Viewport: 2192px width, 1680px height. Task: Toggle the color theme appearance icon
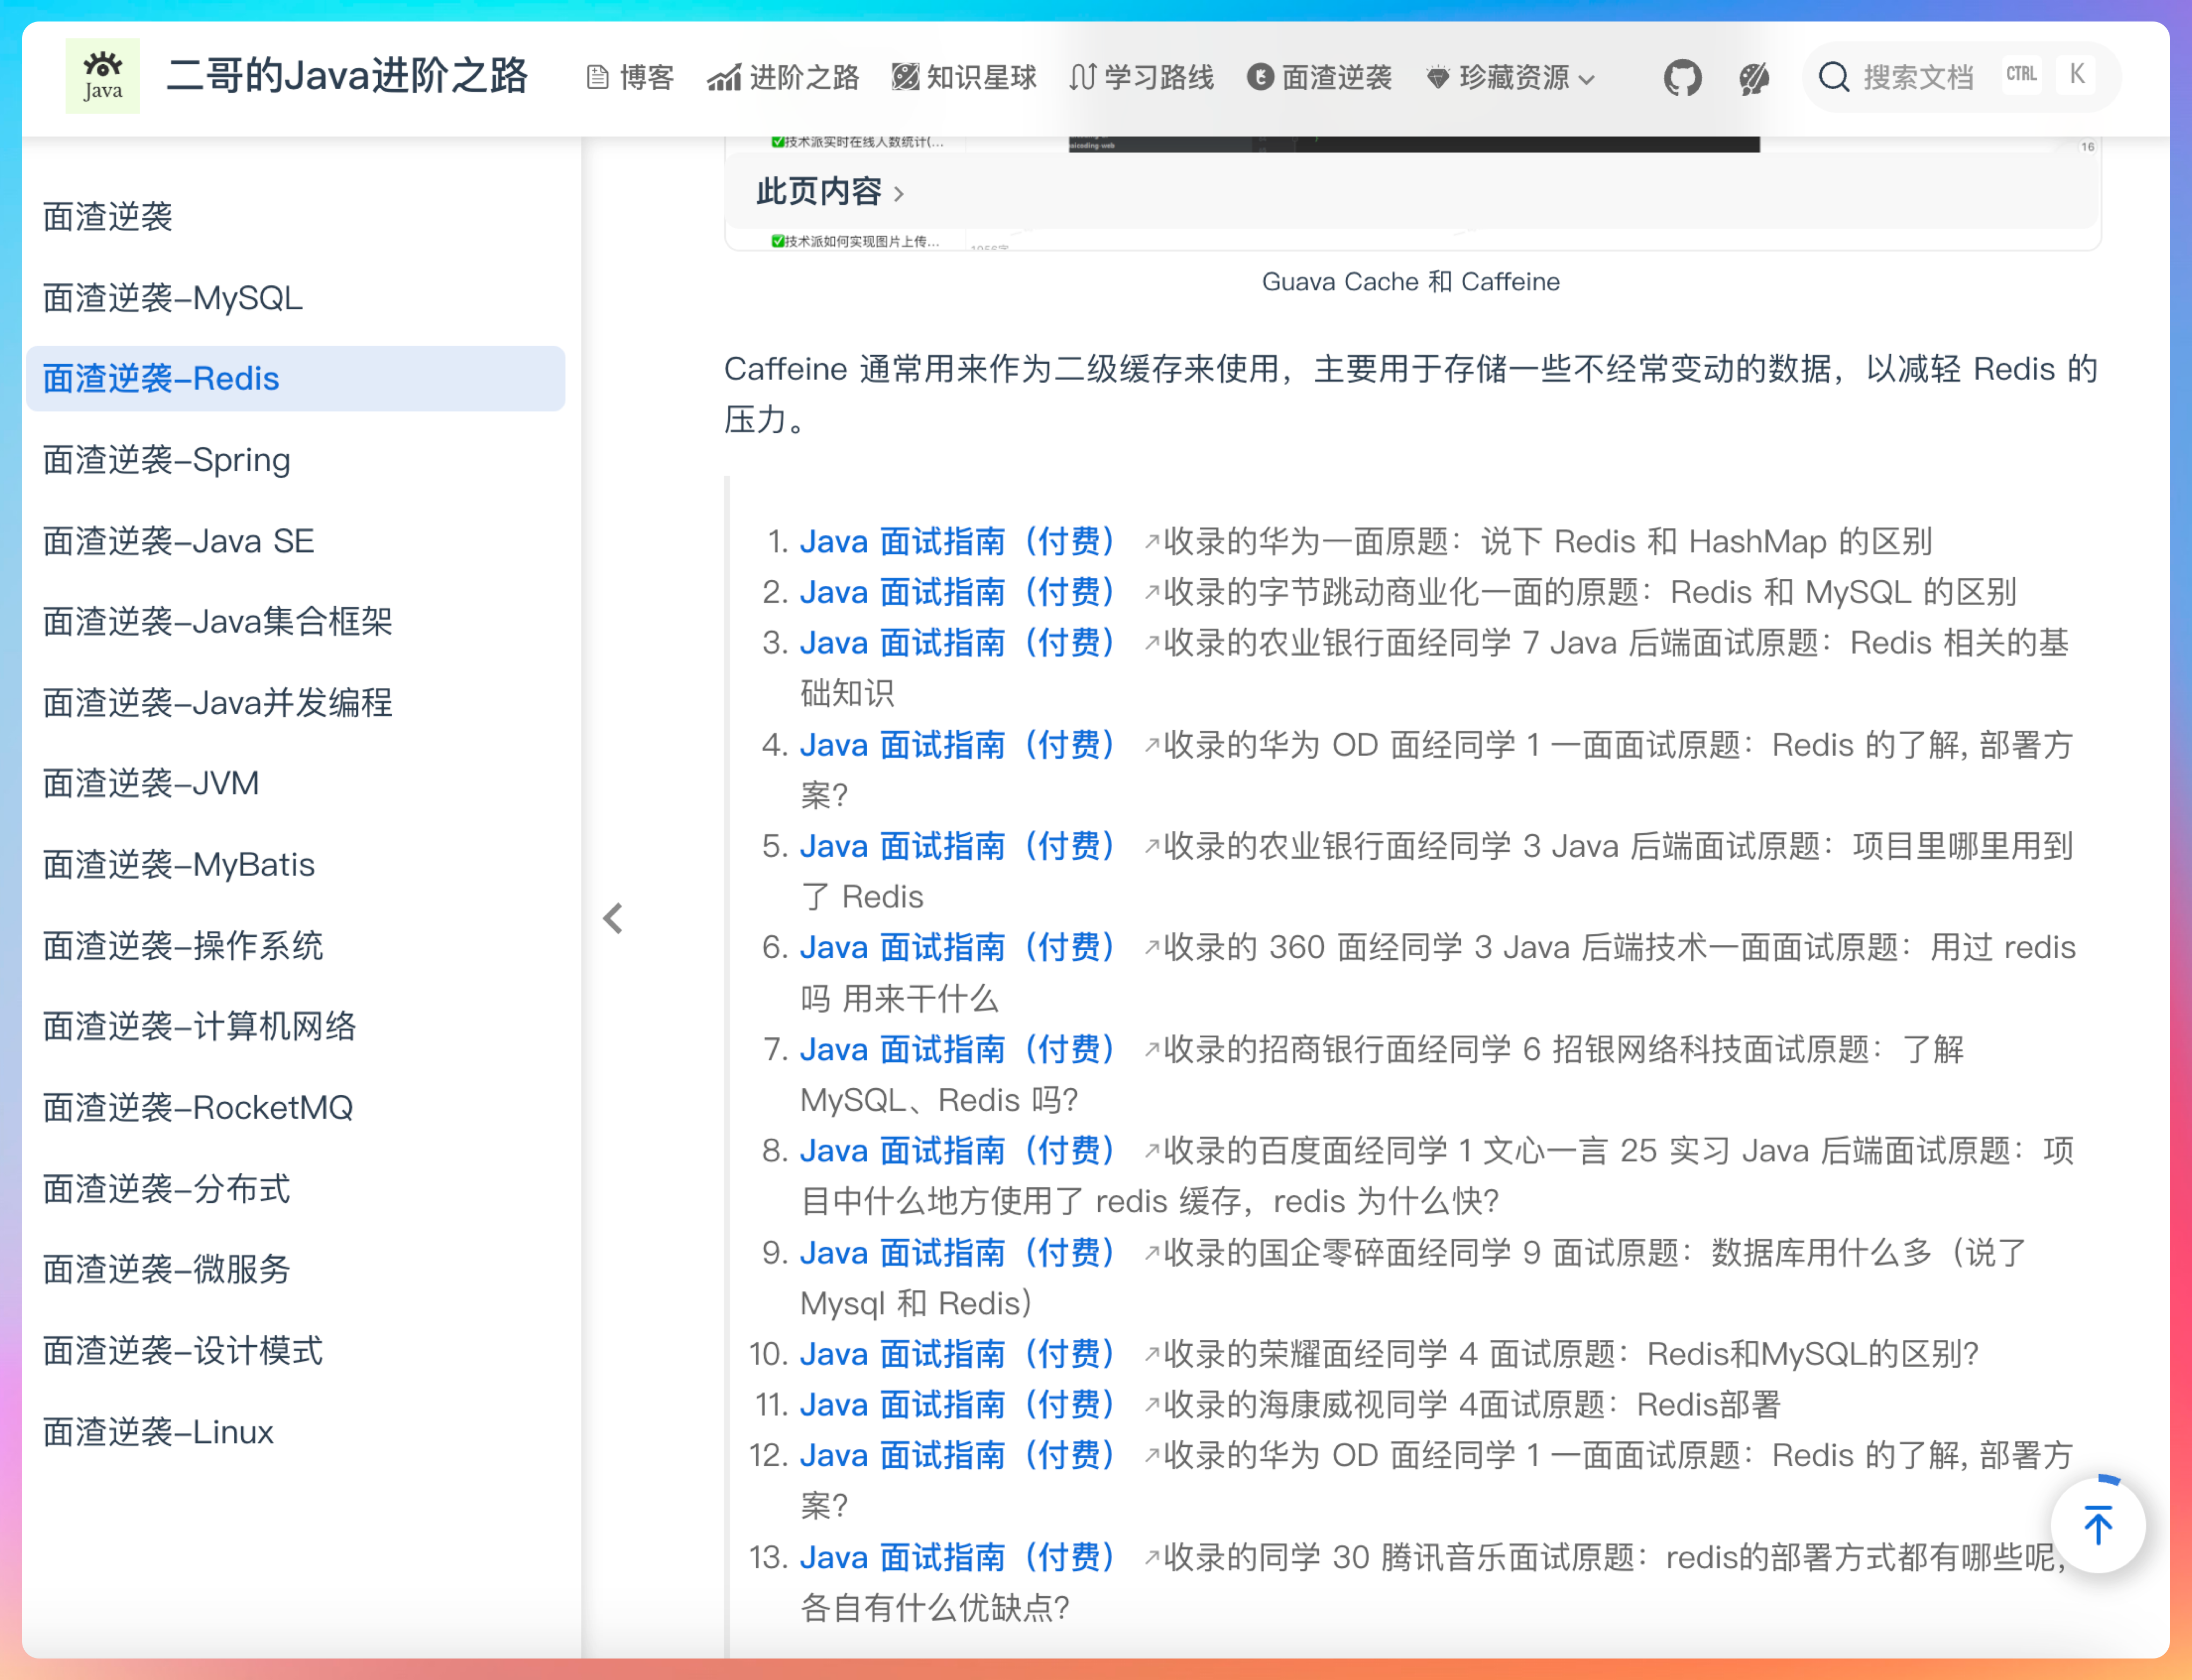[x=1753, y=77]
